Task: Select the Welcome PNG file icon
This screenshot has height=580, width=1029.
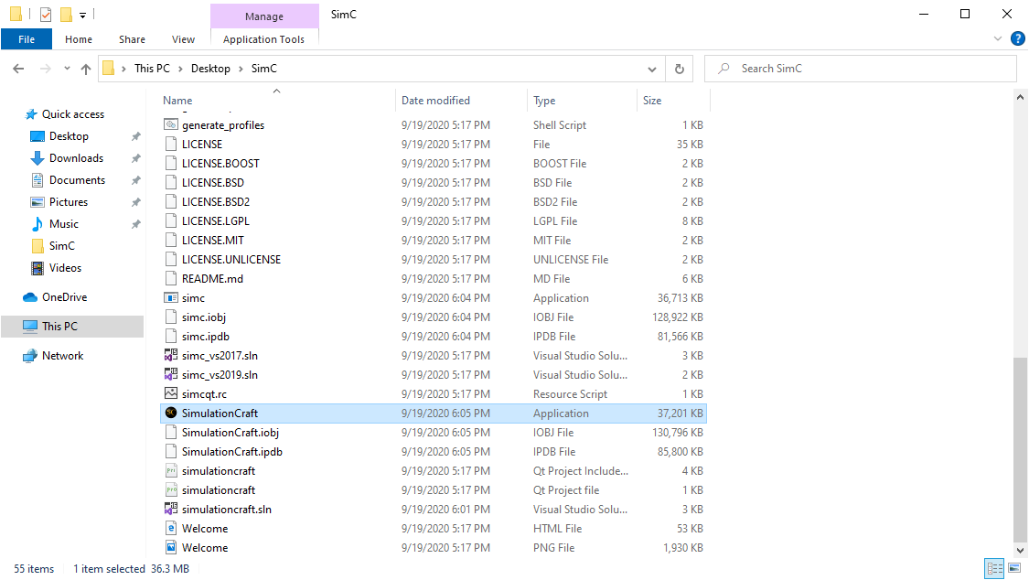Action: 171,547
